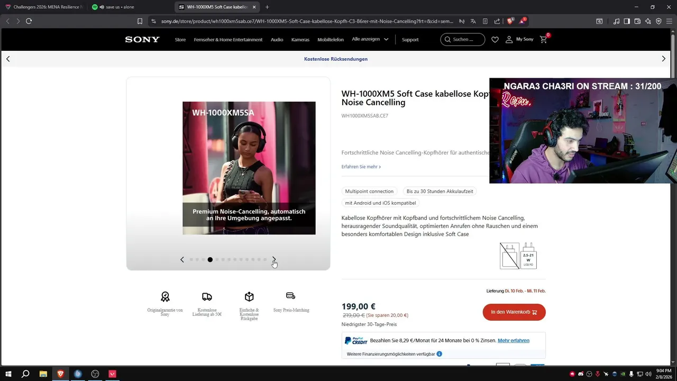677x381 pixels.
Task: Open the shopping cart icon
Action: coord(544,40)
